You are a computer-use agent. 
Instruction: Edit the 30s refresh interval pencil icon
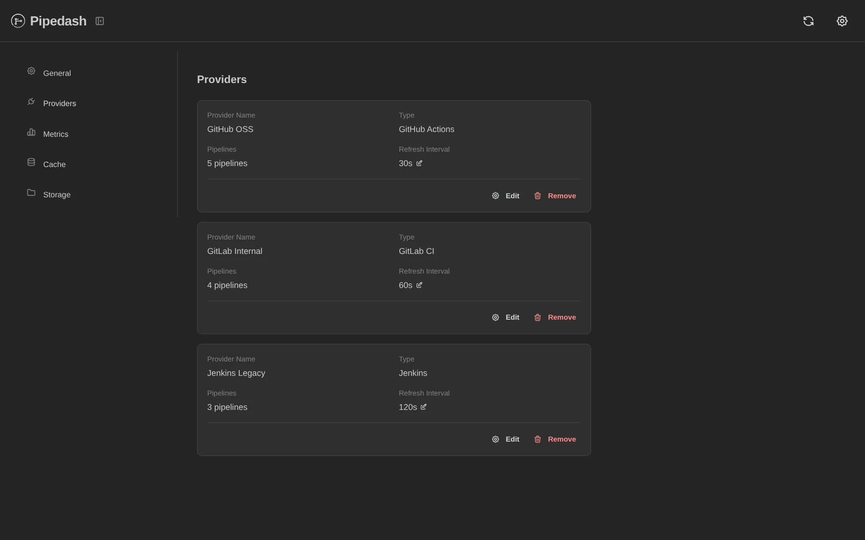click(x=419, y=163)
